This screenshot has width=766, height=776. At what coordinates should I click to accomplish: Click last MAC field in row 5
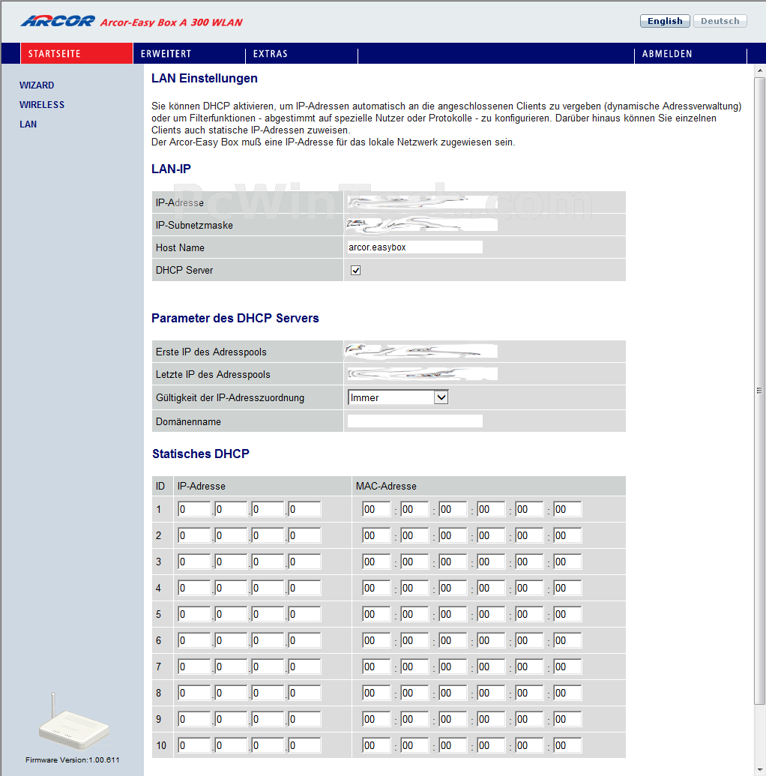coord(567,614)
